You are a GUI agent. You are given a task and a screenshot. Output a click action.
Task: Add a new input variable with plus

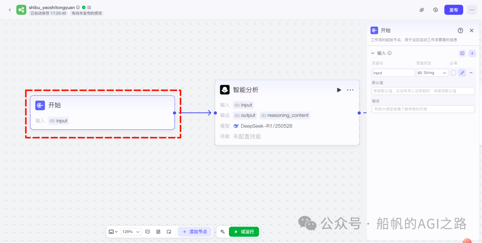(x=472, y=54)
